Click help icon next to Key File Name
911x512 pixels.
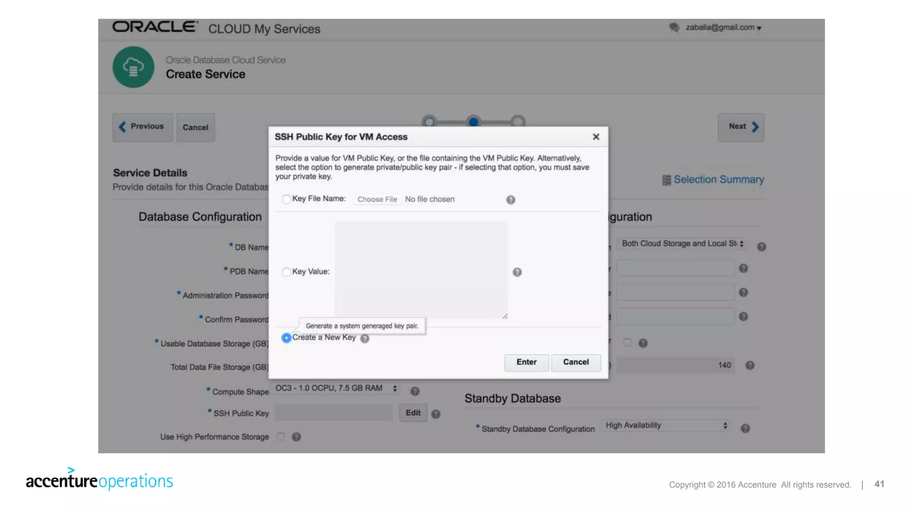click(x=510, y=200)
